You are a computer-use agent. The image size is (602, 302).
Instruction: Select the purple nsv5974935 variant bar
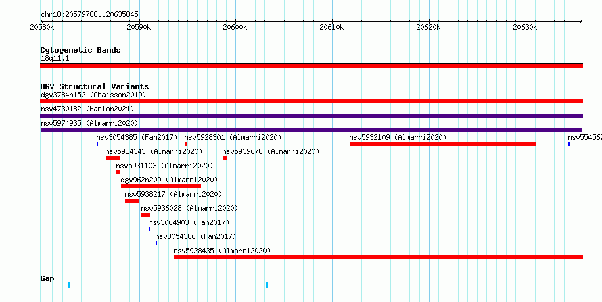[311, 130]
